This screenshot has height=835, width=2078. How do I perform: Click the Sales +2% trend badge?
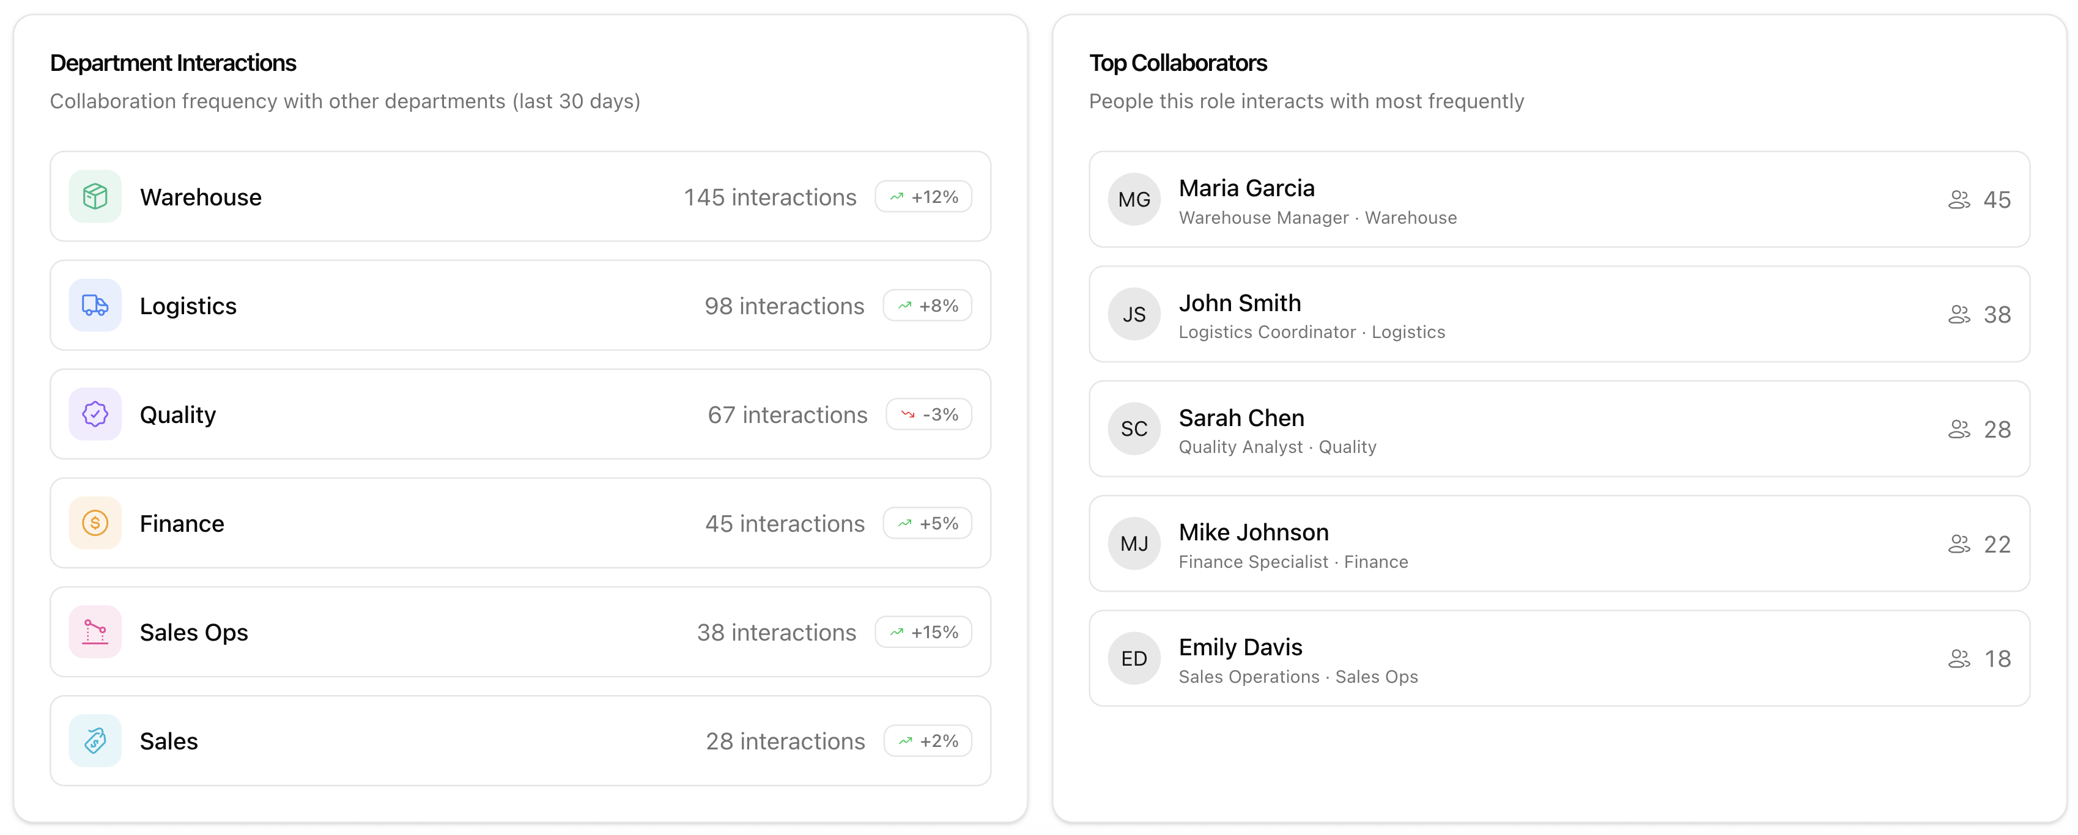click(928, 741)
